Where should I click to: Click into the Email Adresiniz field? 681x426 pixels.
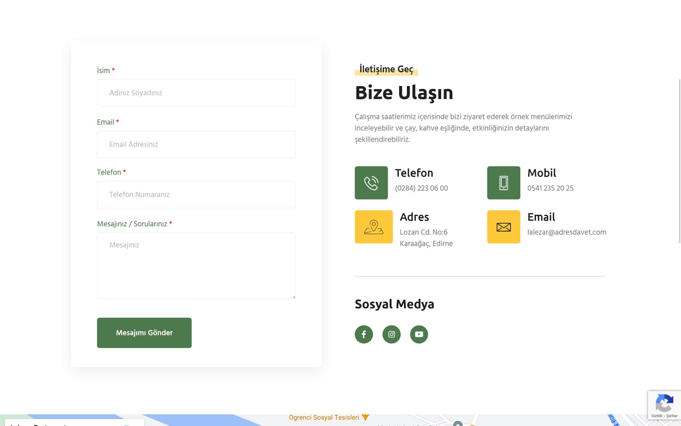tap(196, 144)
